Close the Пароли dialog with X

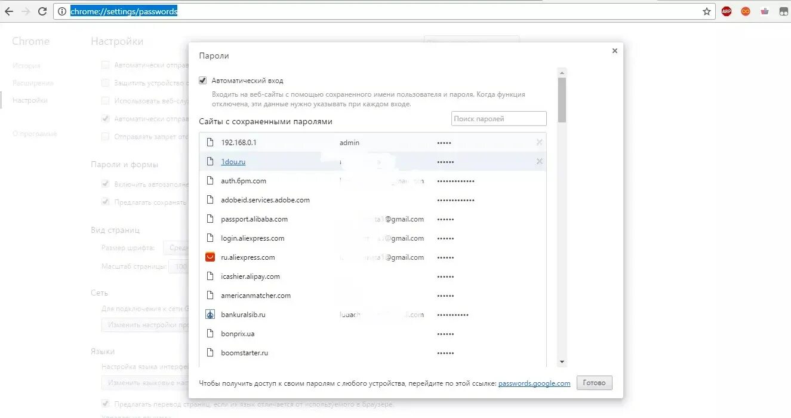click(614, 51)
